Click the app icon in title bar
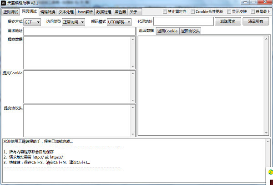The width and height of the screenshot is (273, 185). (x=3, y=3)
